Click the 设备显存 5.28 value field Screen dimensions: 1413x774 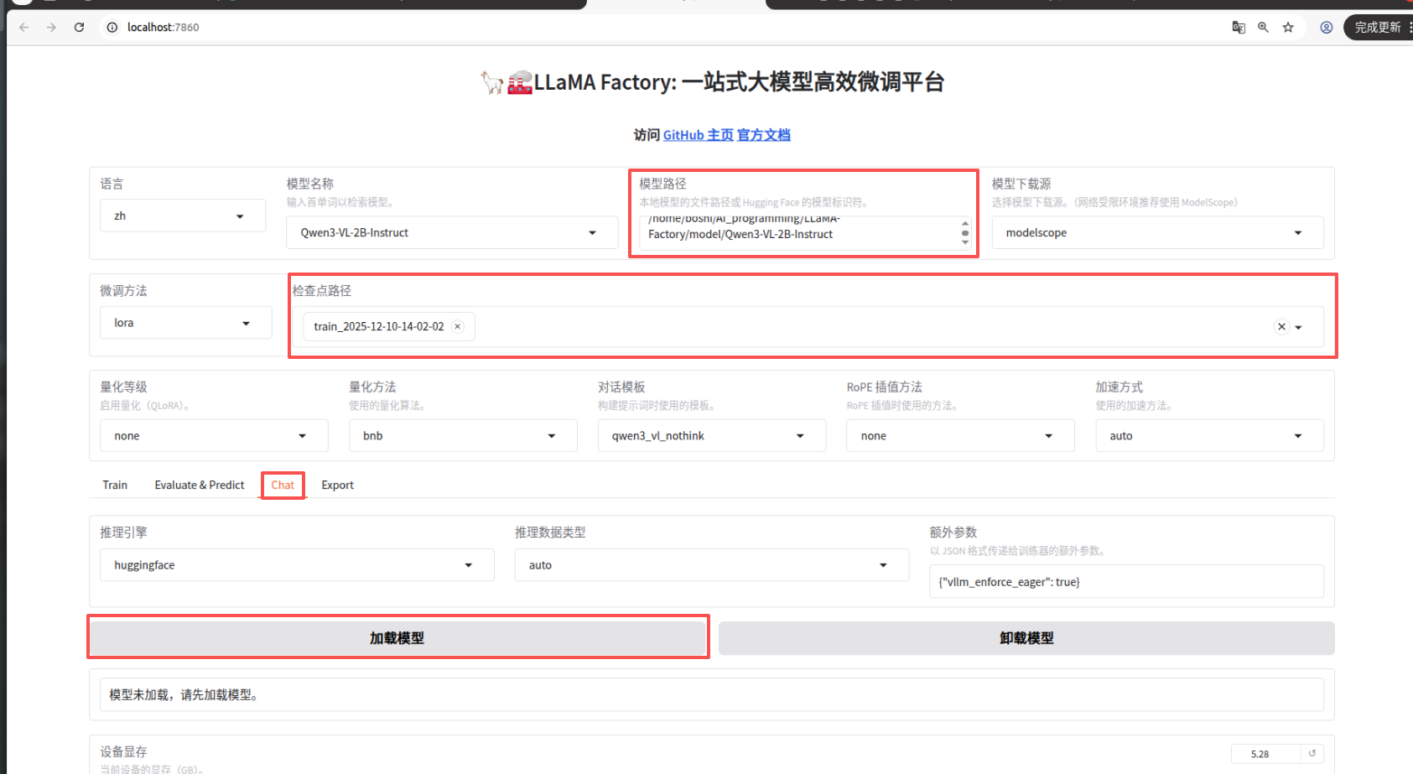pos(1265,754)
